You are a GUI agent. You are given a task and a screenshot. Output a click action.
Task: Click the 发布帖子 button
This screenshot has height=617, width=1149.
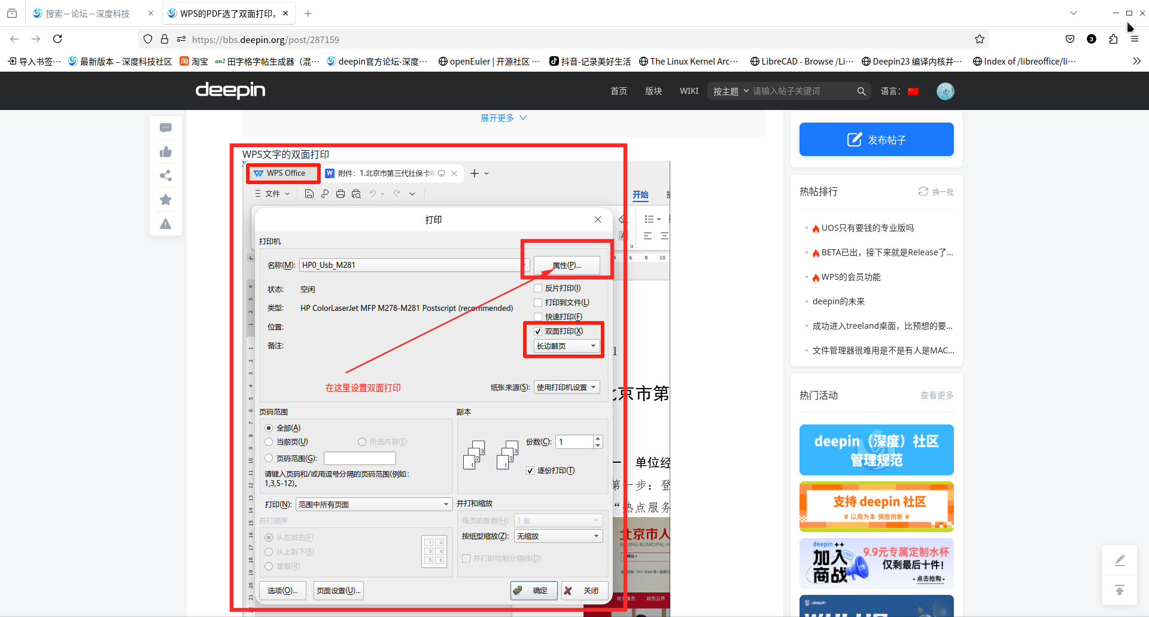pyautogui.click(x=877, y=139)
